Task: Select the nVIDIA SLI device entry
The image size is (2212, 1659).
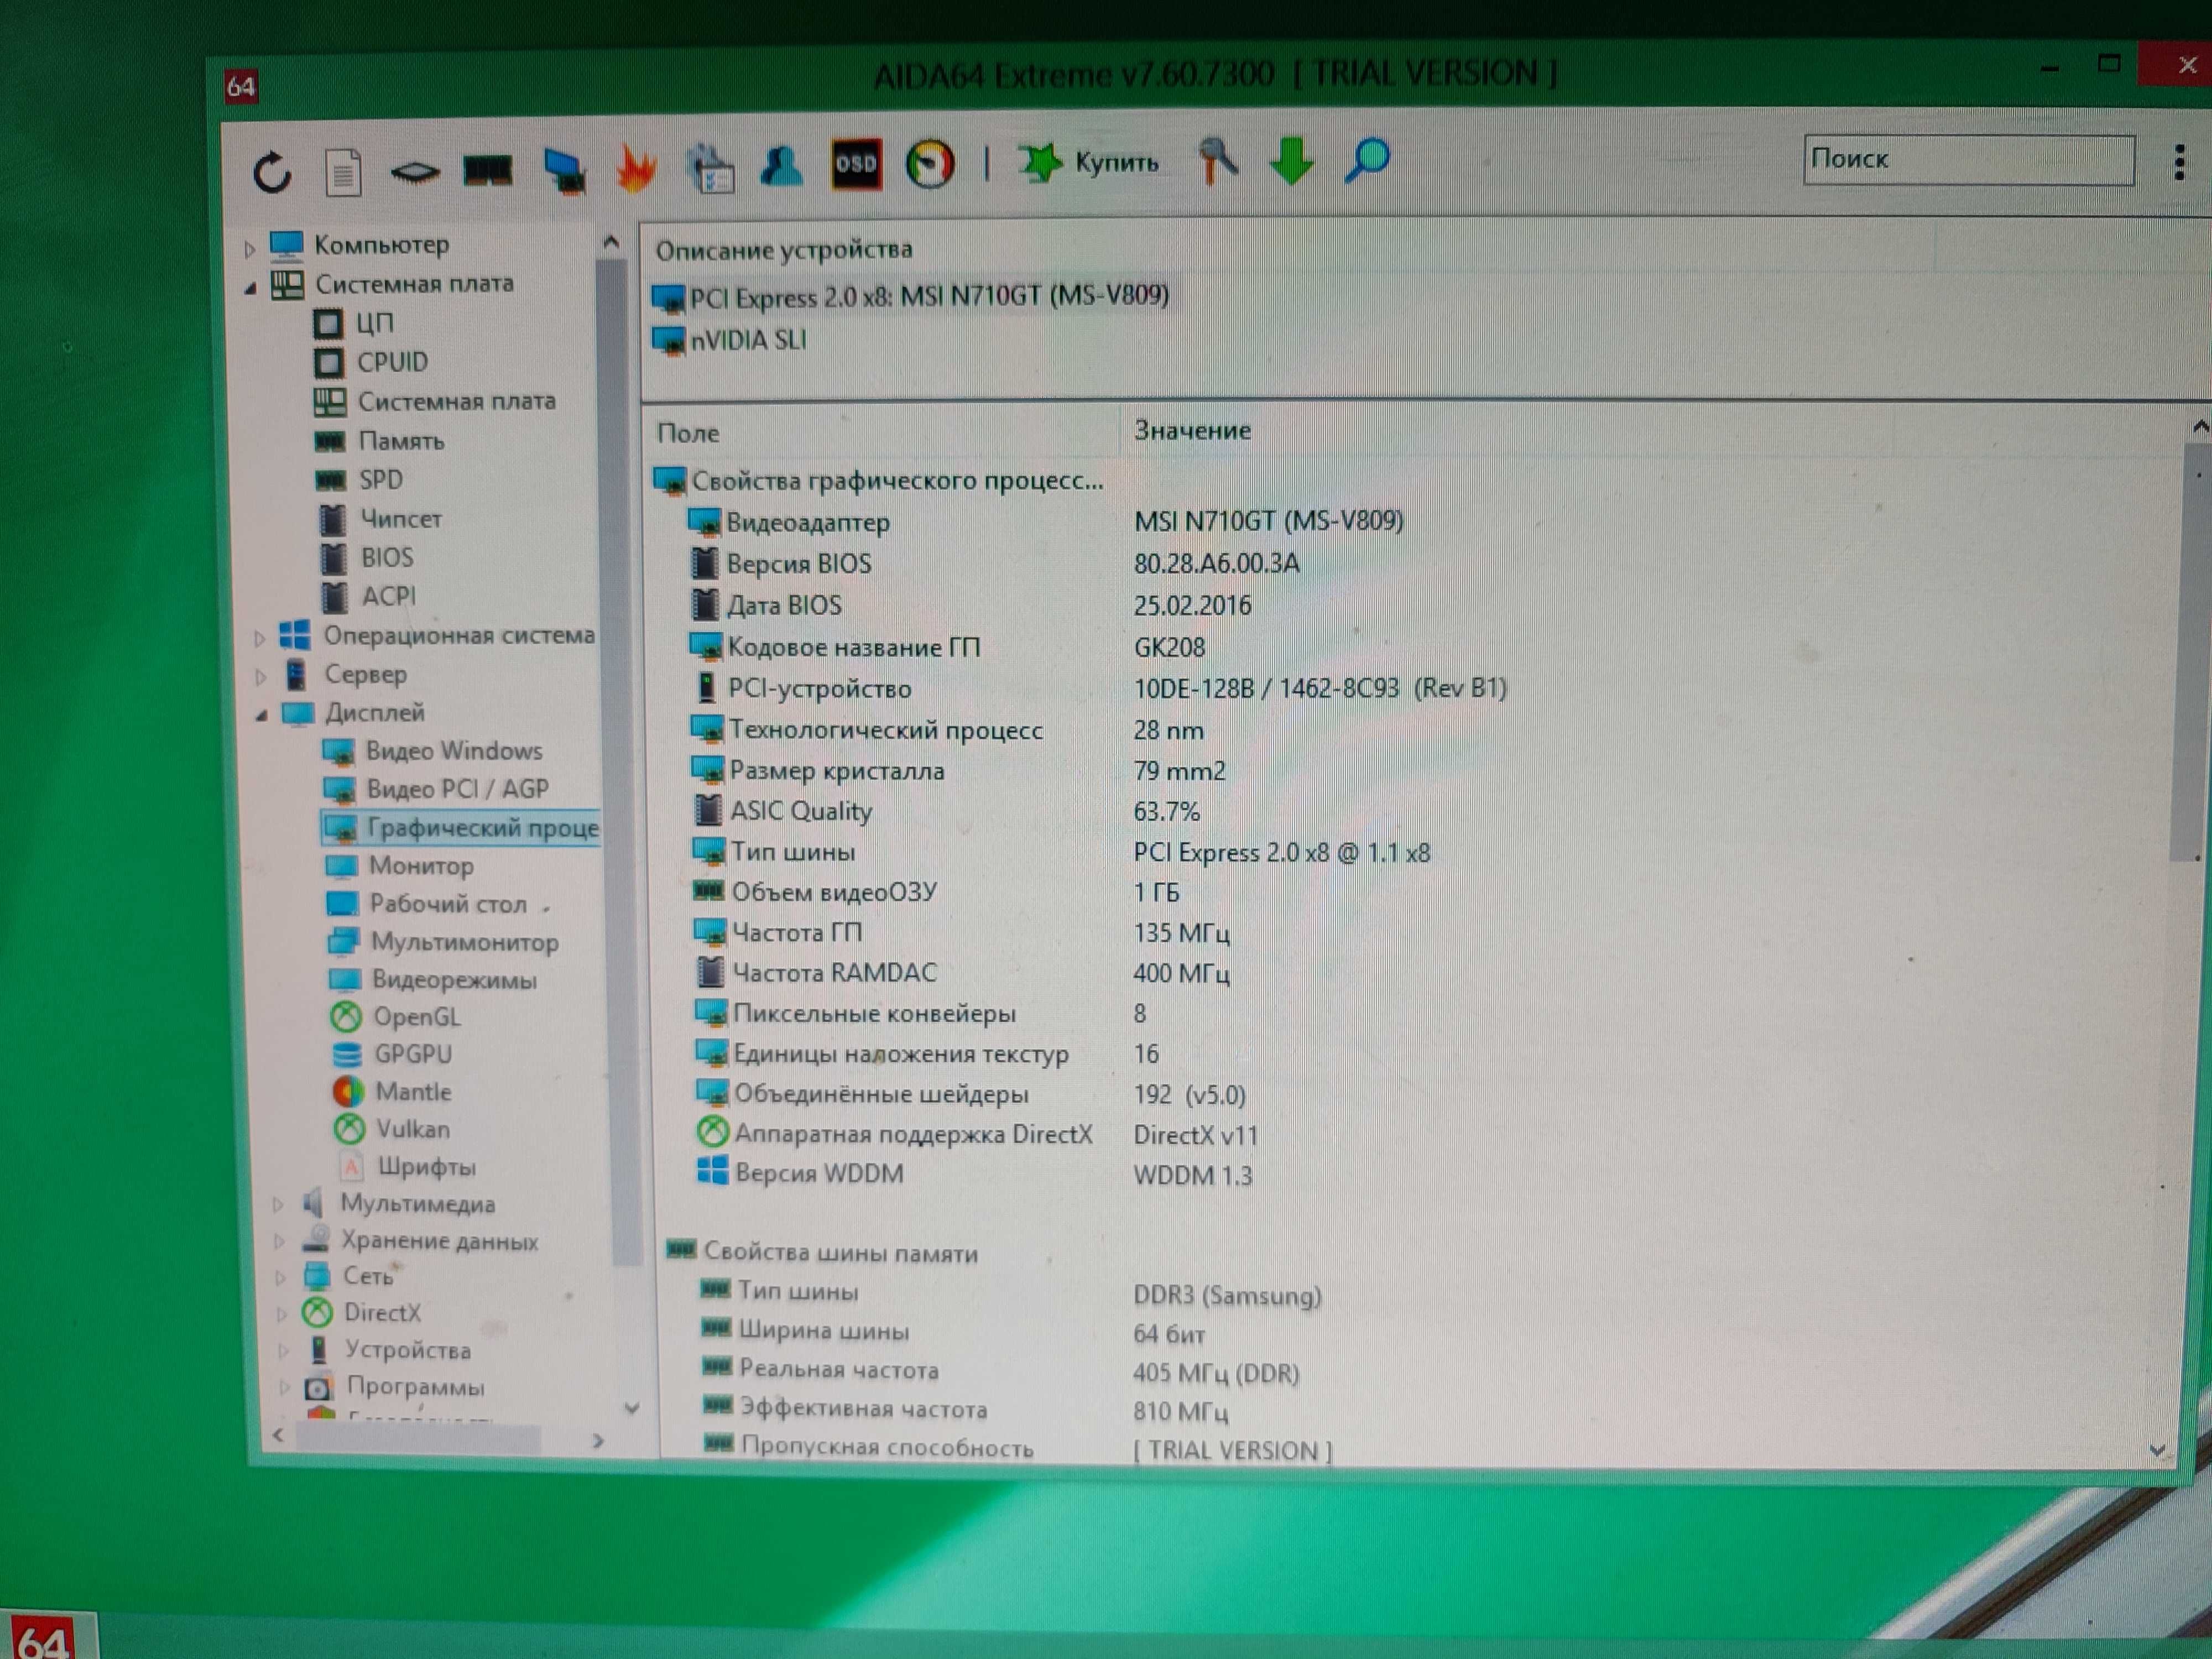Action: [730, 341]
